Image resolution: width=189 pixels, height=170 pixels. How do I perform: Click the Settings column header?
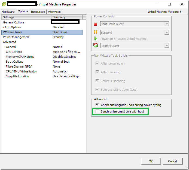tap(26, 17)
